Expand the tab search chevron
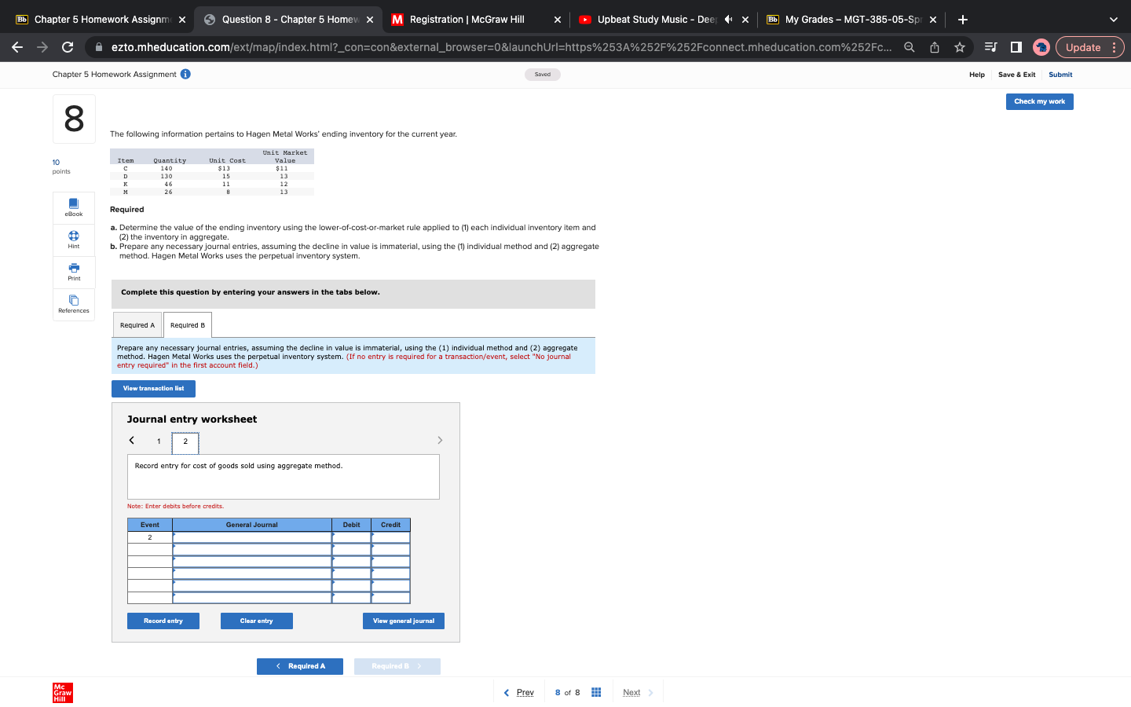1131x707 pixels. (x=1113, y=20)
